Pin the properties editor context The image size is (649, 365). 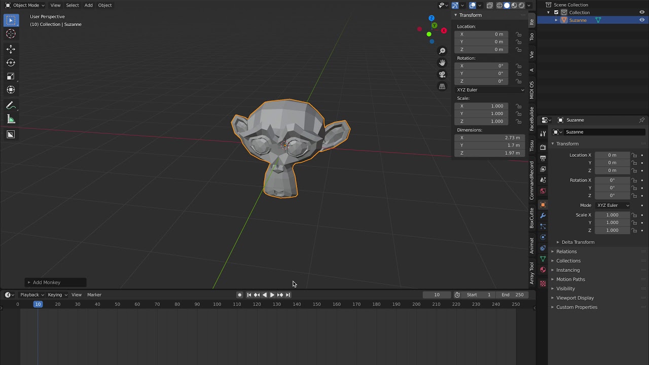click(641, 120)
